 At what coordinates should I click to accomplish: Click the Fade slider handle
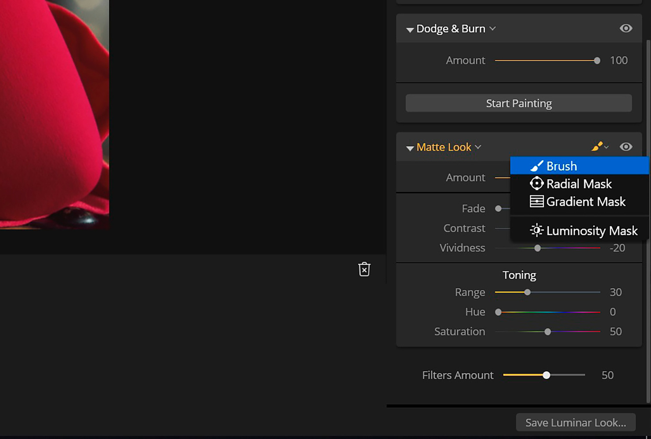498,209
